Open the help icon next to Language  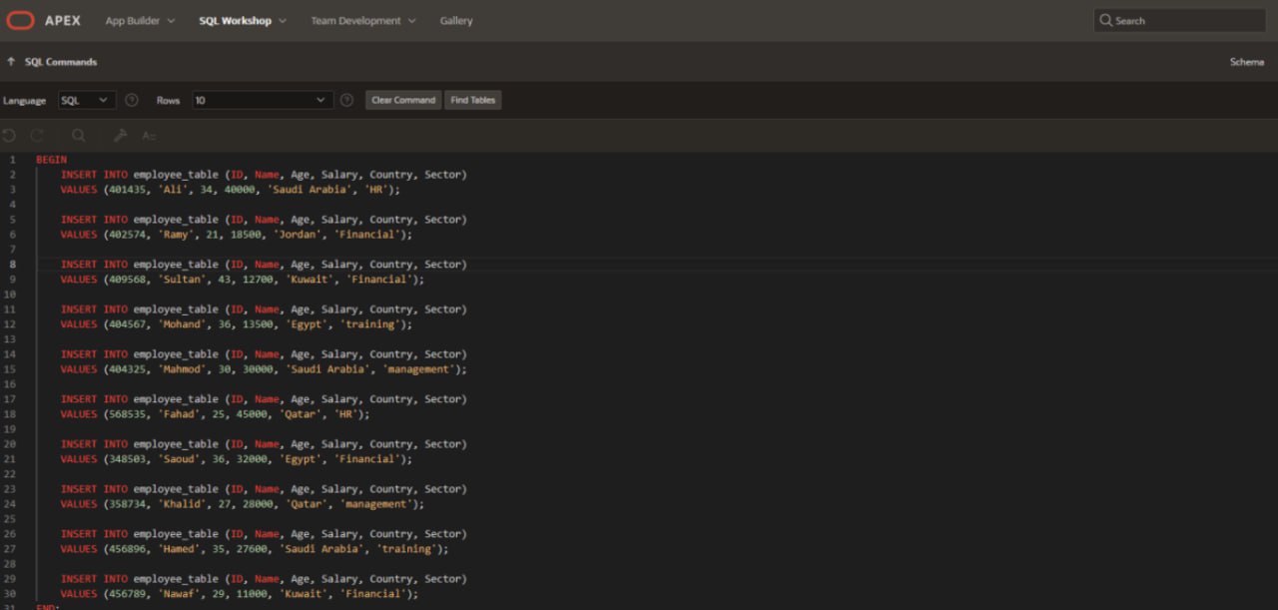pos(132,100)
